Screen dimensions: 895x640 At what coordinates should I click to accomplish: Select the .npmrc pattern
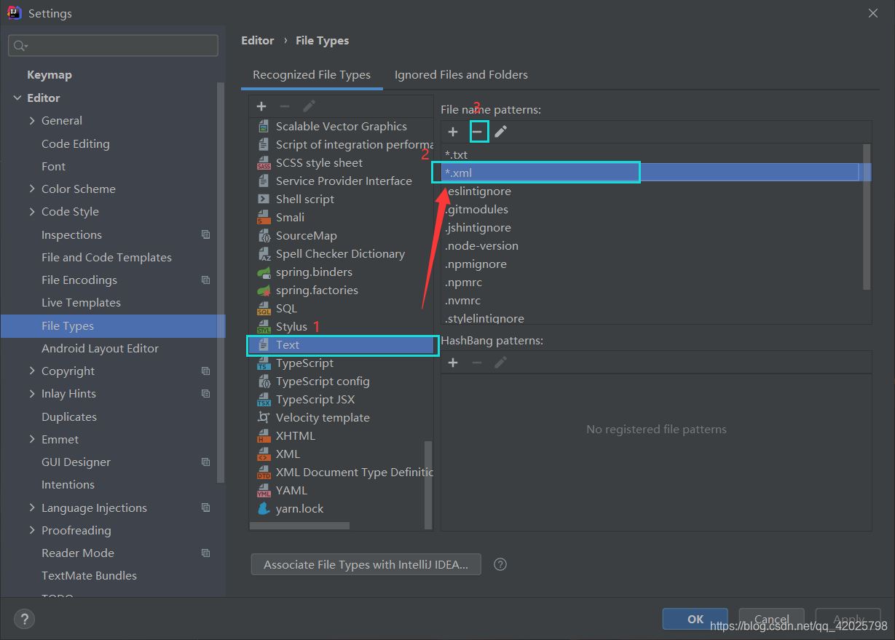(x=652, y=282)
